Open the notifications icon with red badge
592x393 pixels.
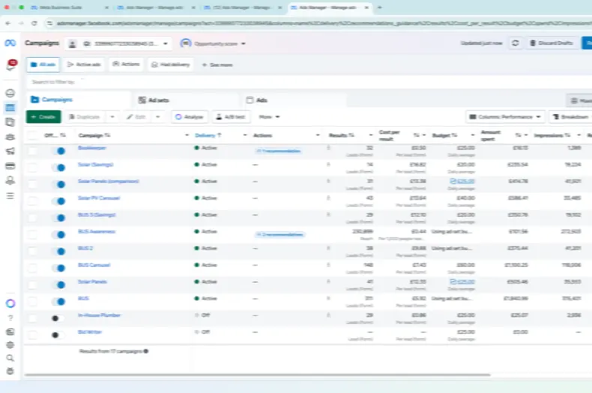[x=10, y=65]
